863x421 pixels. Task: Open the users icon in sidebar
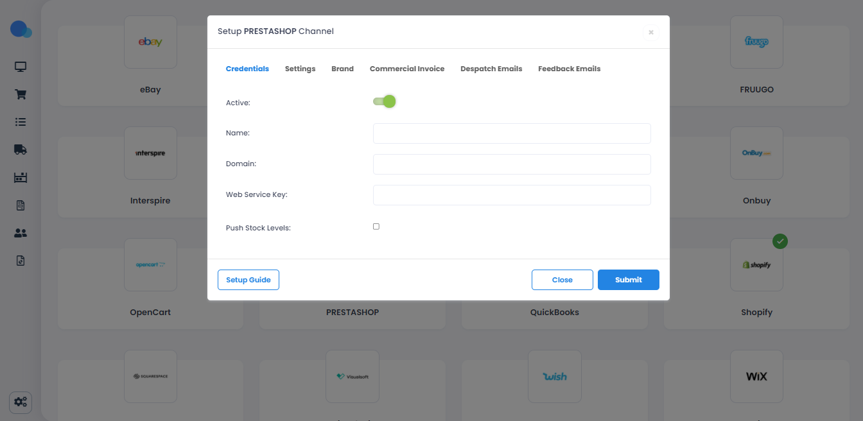click(x=21, y=233)
